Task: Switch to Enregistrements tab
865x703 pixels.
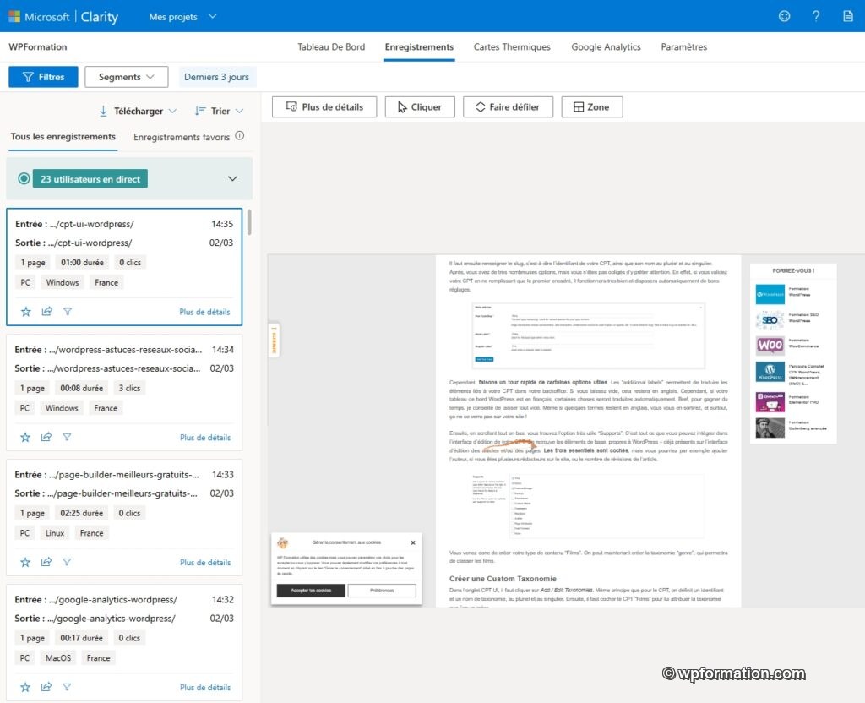Action: click(x=419, y=47)
